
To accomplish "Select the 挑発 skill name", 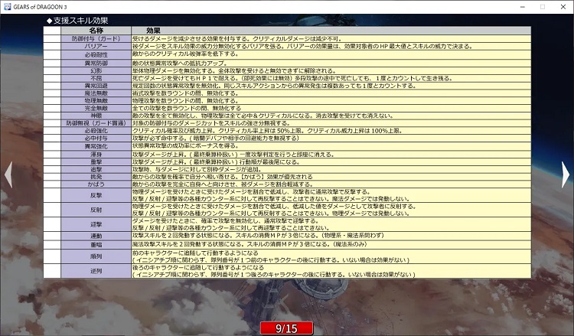I will point(96,177).
